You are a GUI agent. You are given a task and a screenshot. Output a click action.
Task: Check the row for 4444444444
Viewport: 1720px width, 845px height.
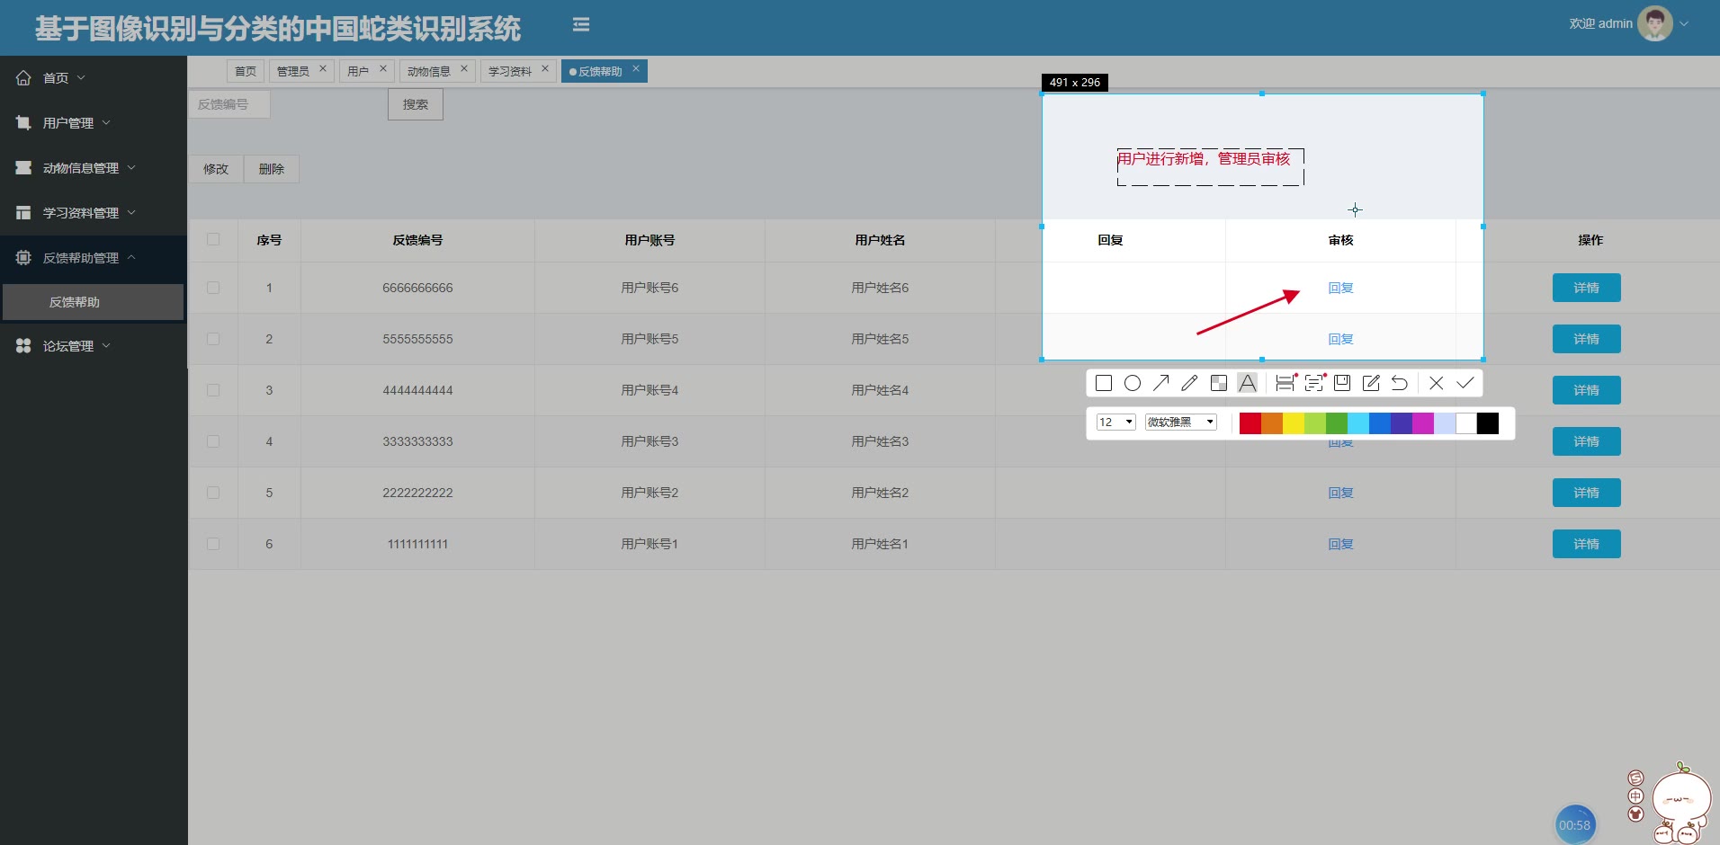(x=213, y=390)
